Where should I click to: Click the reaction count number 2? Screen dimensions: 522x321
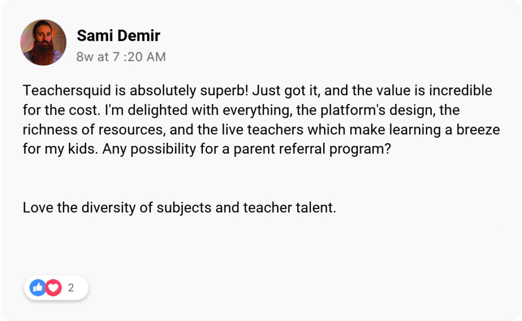(71, 288)
